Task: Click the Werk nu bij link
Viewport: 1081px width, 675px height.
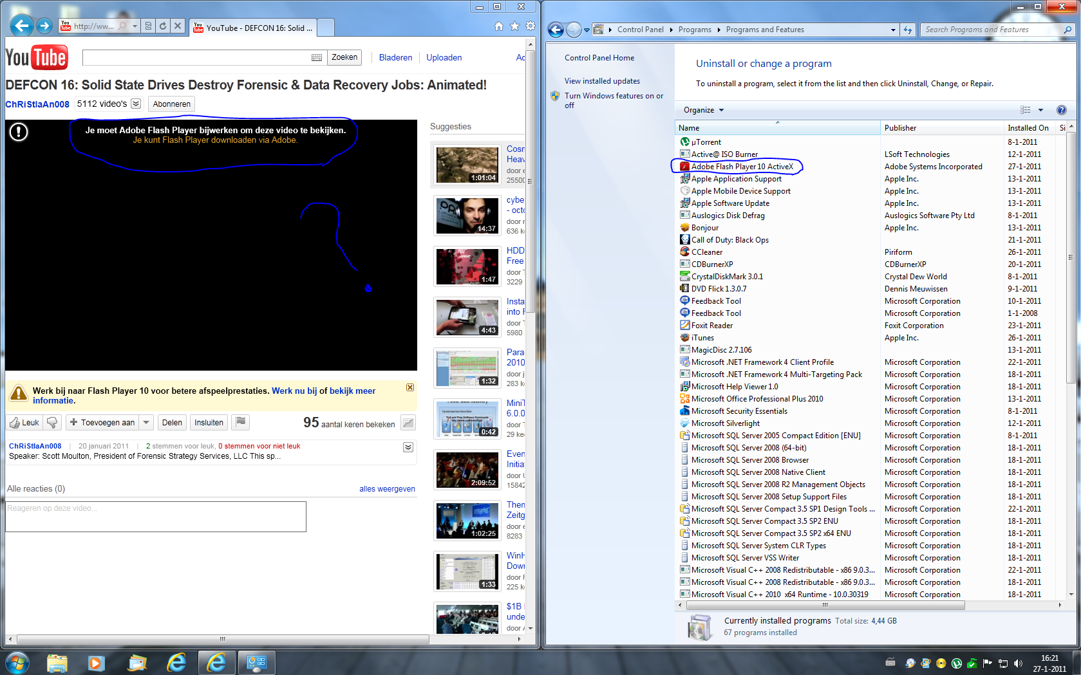Action: [x=294, y=391]
